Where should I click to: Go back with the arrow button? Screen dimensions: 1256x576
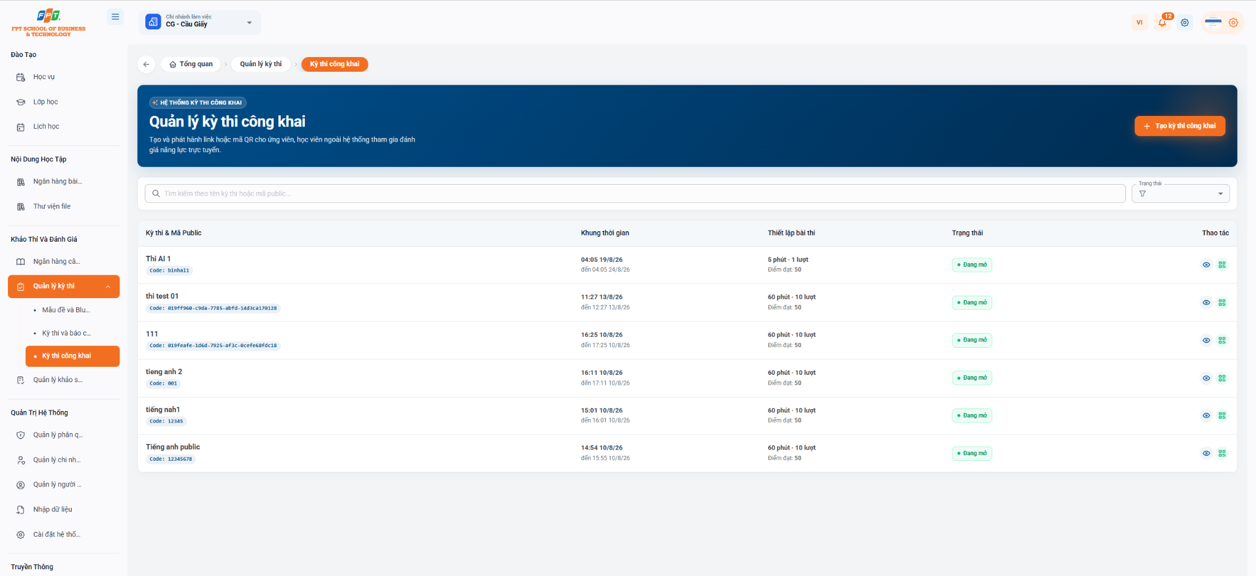pyautogui.click(x=146, y=64)
